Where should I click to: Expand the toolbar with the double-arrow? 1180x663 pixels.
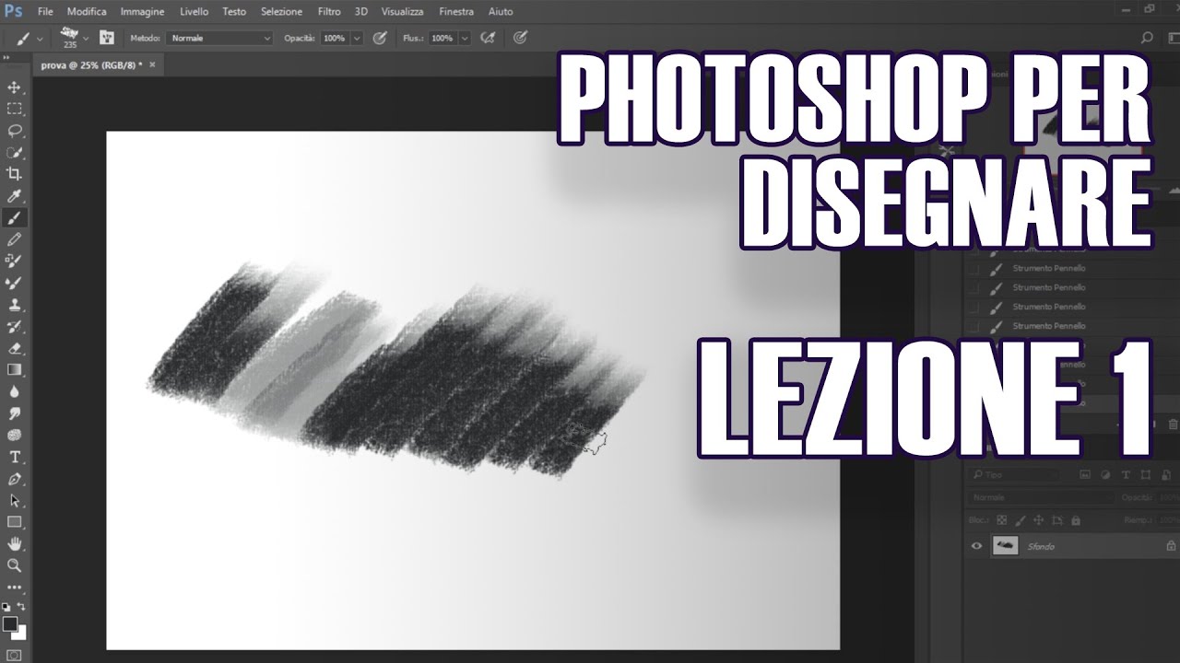coord(7,58)
